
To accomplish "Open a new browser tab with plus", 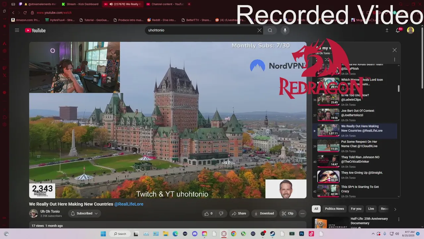I will [x=189, y=4].
